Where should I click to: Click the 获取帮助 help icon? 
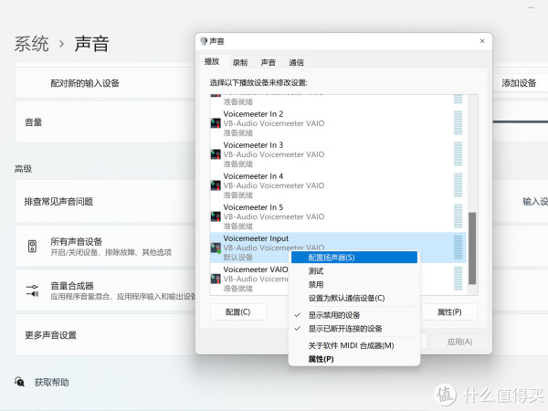tap(19, 382)
